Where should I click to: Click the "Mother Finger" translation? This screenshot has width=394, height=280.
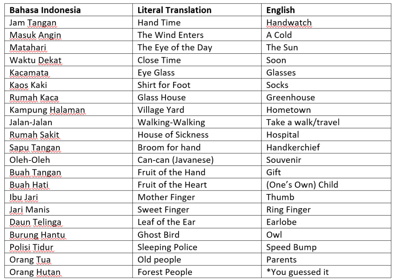coord(166,197)
